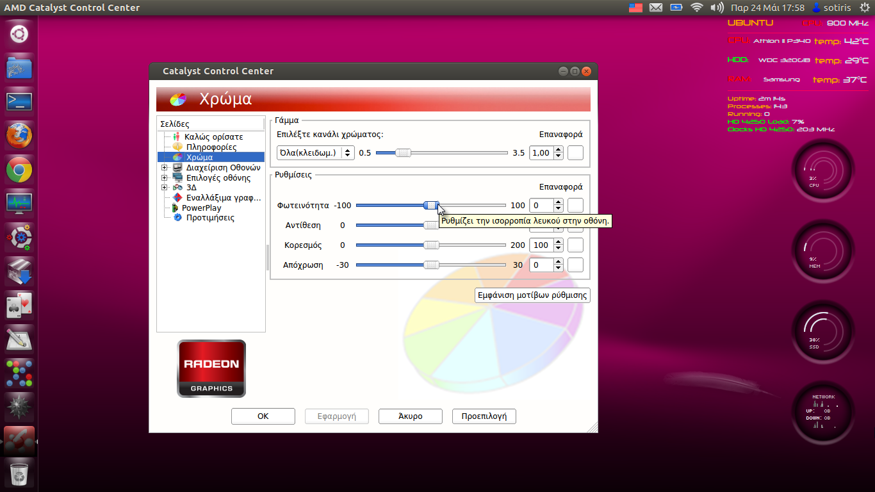Click the Φωτεινότητα value field showing 0

pos(542,206)
